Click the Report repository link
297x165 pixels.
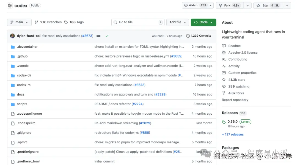(x=235, y=100)
